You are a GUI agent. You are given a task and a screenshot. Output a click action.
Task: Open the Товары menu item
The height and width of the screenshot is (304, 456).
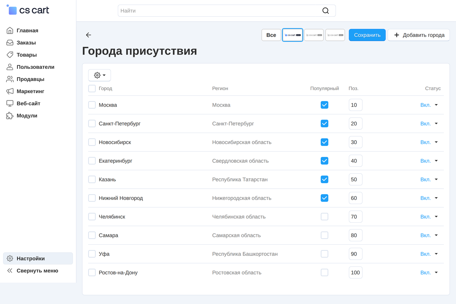(x=38, y=55)
